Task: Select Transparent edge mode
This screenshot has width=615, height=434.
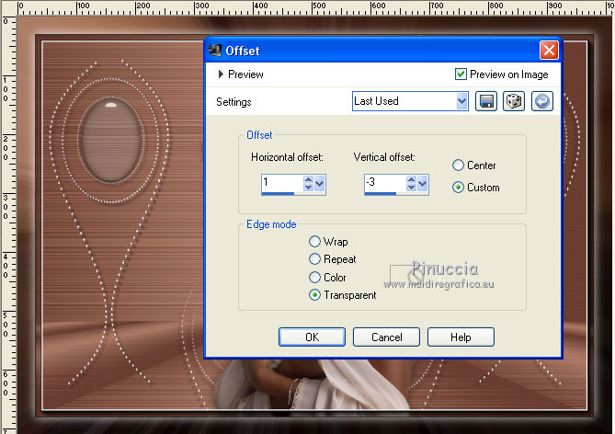Action: tap(314, 294)
